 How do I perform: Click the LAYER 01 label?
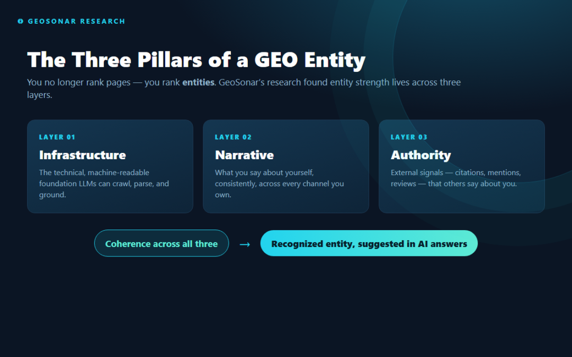pyautogui.click(x=57, y=138)
